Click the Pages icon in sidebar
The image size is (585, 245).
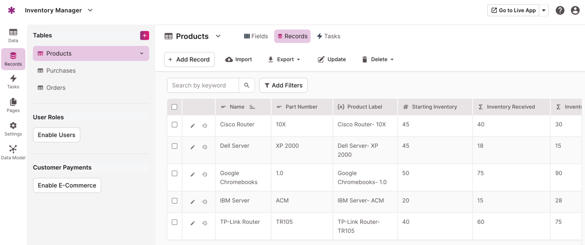point(13,105)
